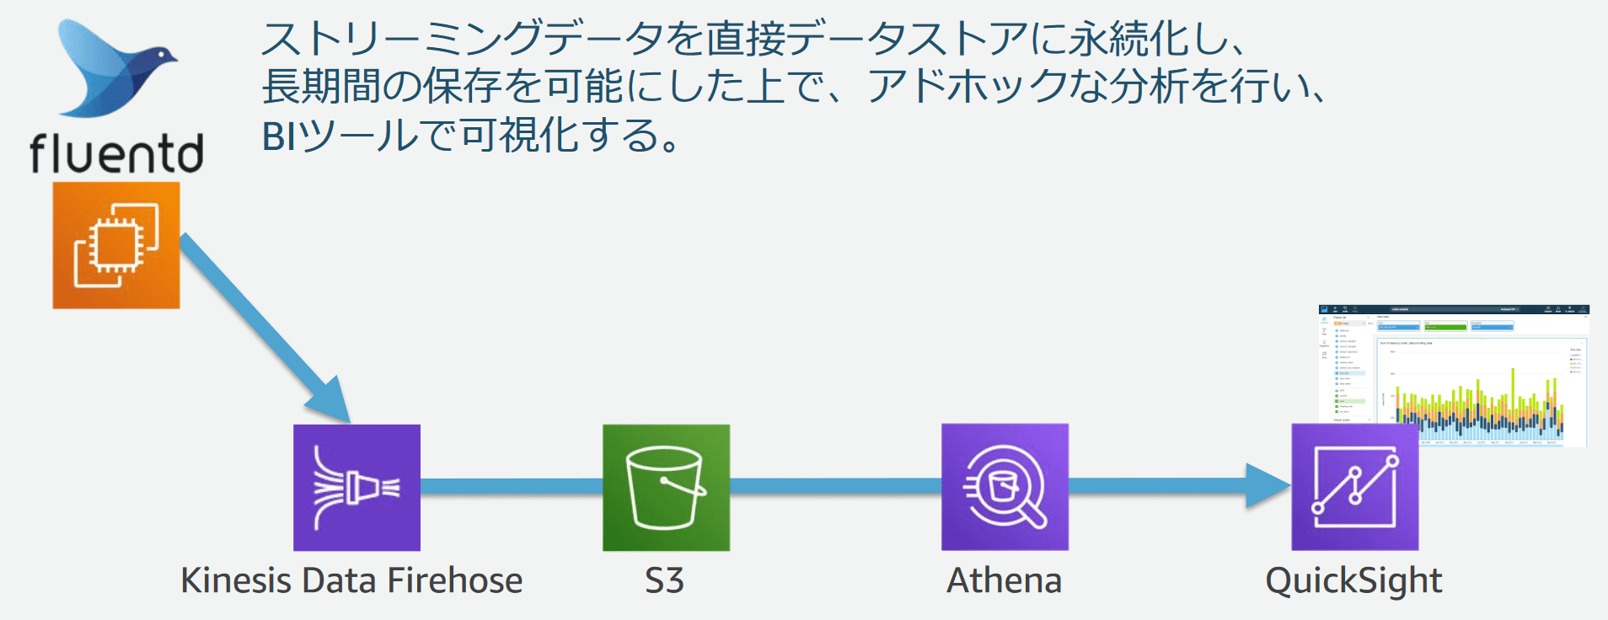Click the first line of Japanese heading text
Viewport: 1608px width, 620px height.
tap(753, 38)
